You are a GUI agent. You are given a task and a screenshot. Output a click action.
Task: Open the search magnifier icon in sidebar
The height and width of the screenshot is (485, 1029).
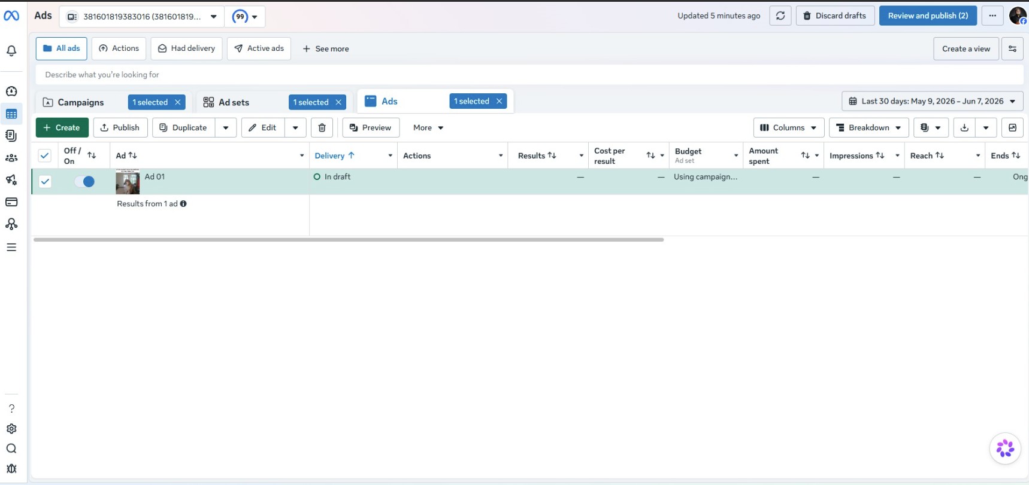point(11,449)
